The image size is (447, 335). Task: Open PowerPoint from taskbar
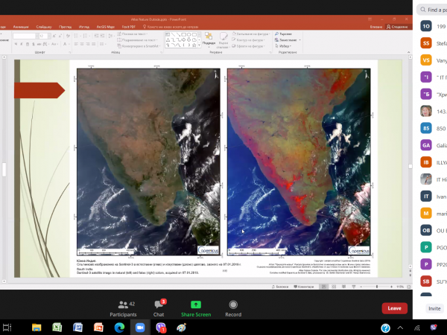tap(98, 328)
